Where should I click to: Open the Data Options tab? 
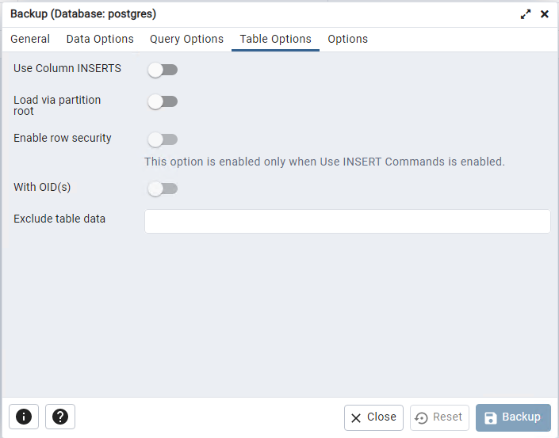(100, 39)
